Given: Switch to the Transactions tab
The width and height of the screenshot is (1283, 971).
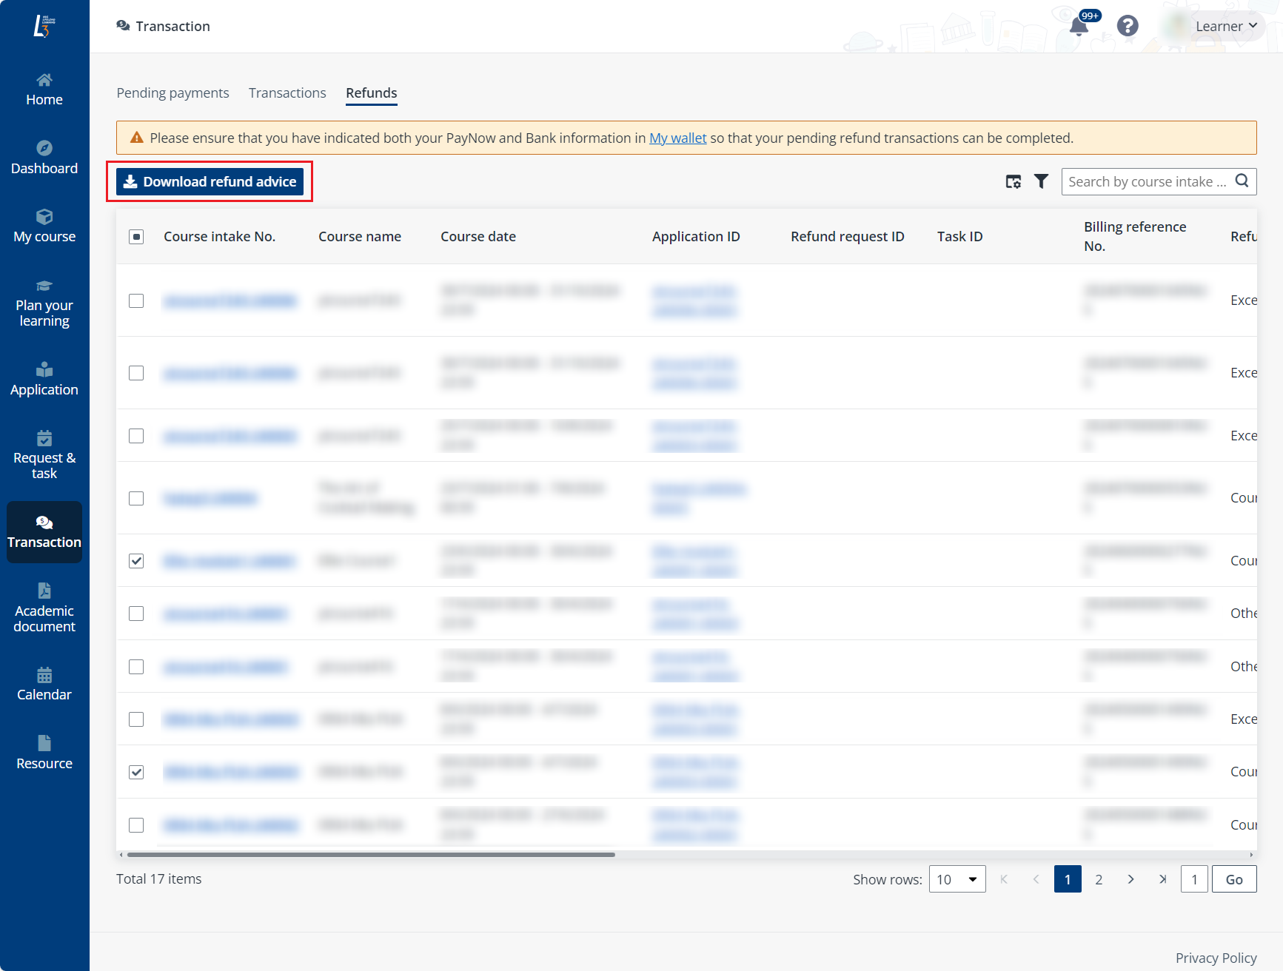Looking at the screenshot, I should [x=287, y=93].
